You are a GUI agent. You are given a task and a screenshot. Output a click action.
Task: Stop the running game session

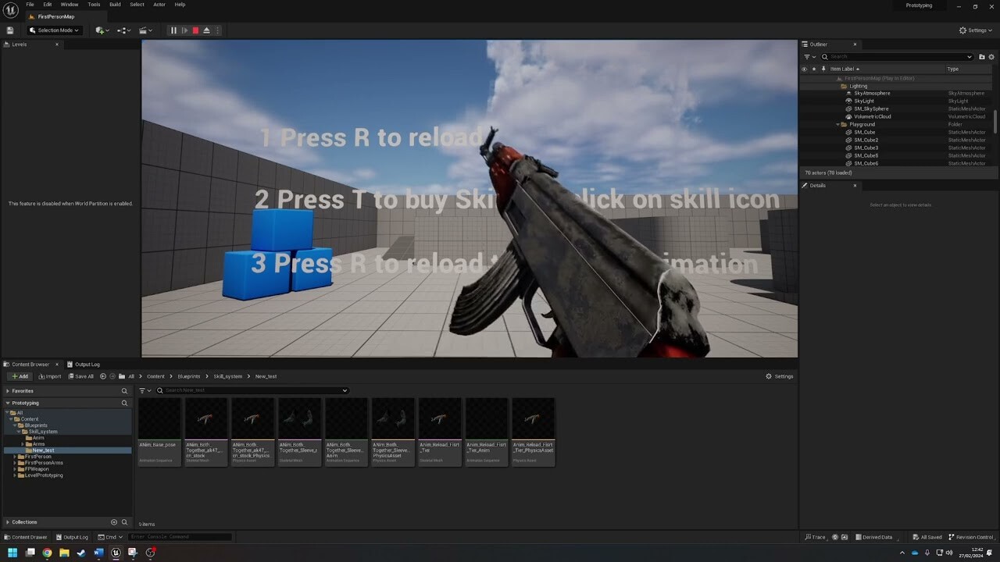pyautogui.click(x=195, y=30)
